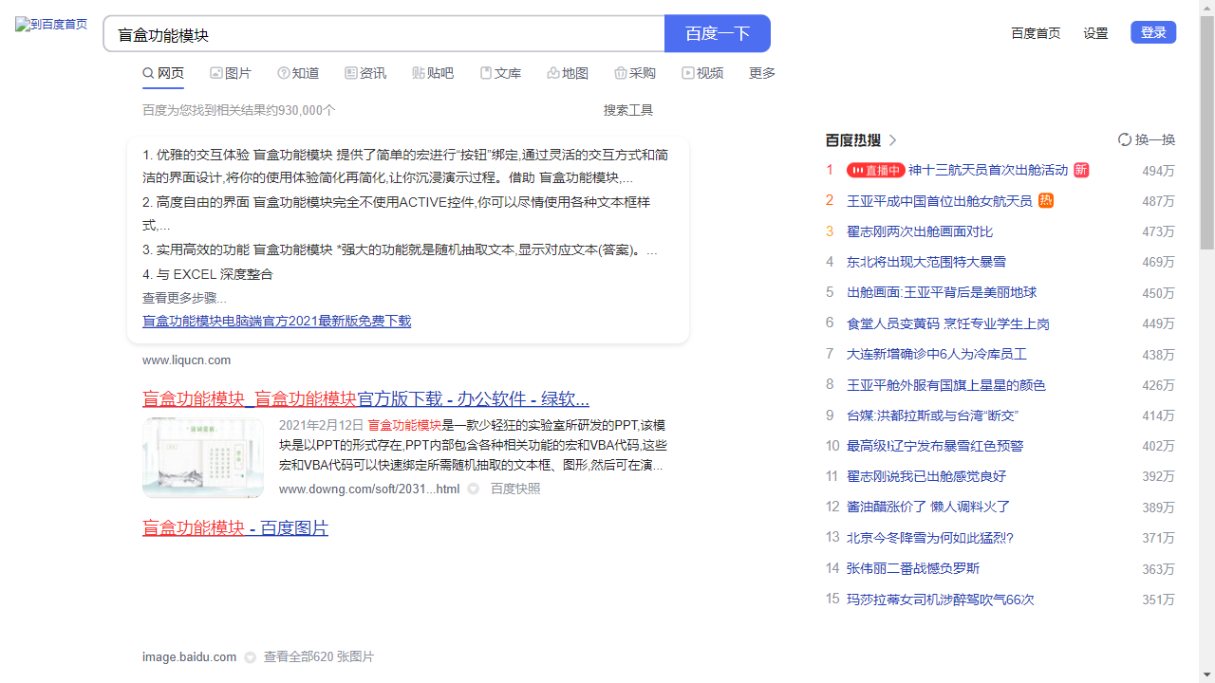Open hot search 翟志刚两次出舱画面对比
The height and width of the screenshot is (683, 1215).
920,231
